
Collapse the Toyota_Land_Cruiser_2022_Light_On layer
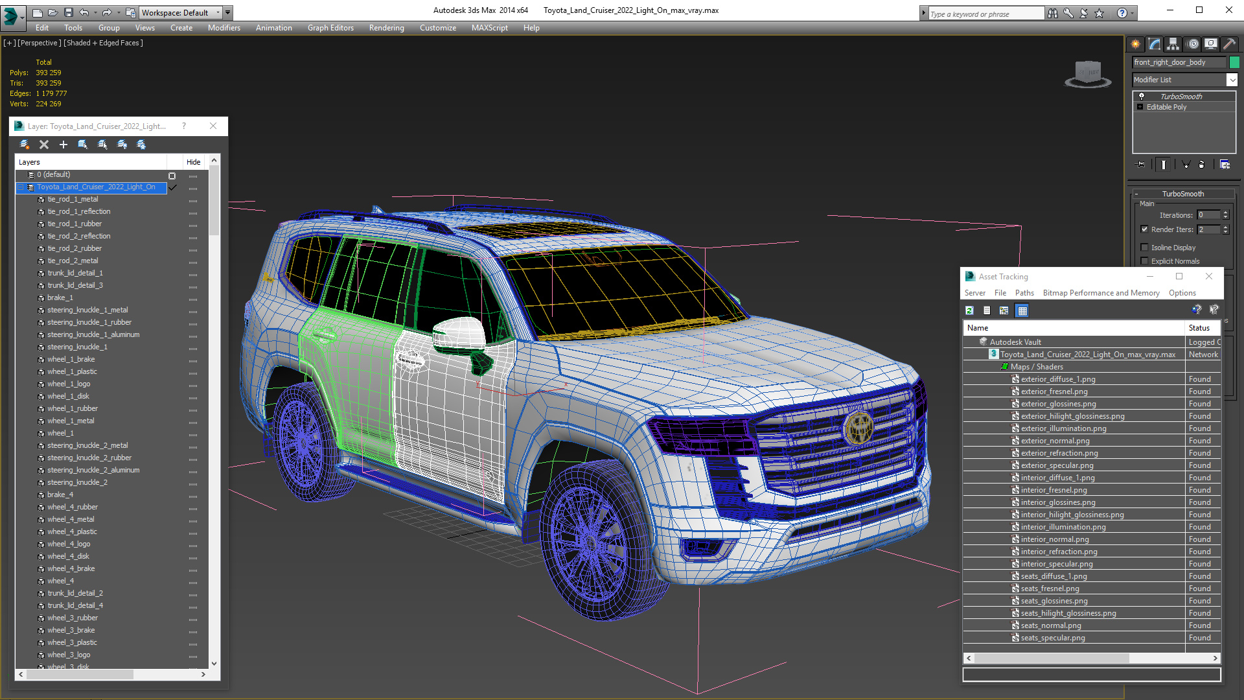(20, 187)
